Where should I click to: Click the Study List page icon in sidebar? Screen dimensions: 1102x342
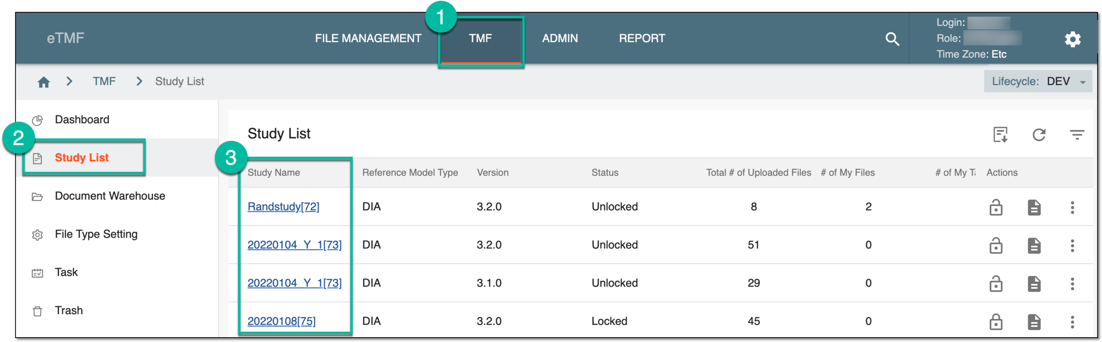pos(37,158)
